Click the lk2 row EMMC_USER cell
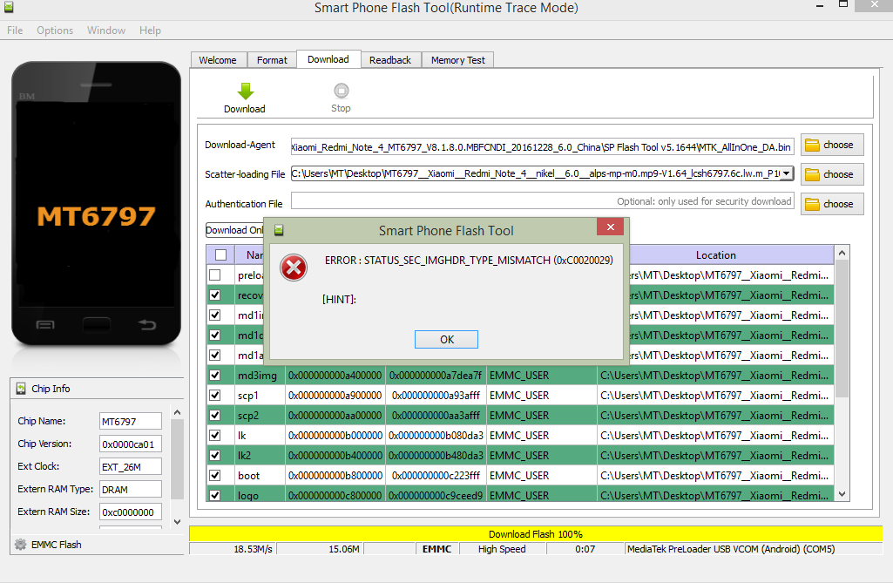The width and height of the screenshot is (893, 583). [x=541, y=455]
